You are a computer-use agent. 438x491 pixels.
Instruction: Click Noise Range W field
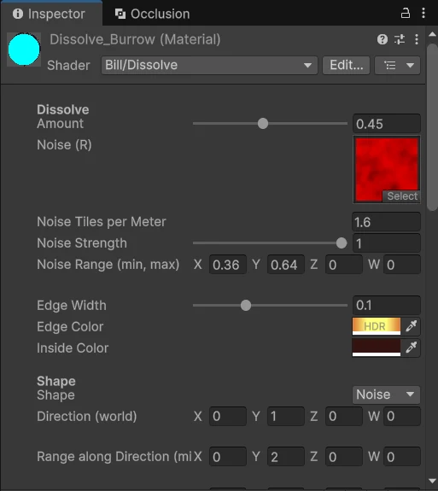[401, 265]
